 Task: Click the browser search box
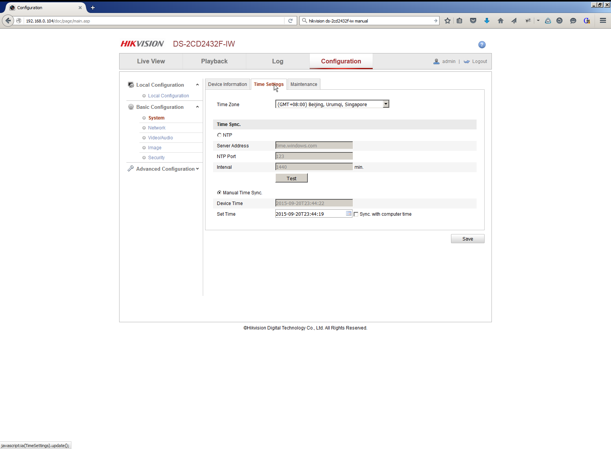pyautogui.click(x=370, y=21)
